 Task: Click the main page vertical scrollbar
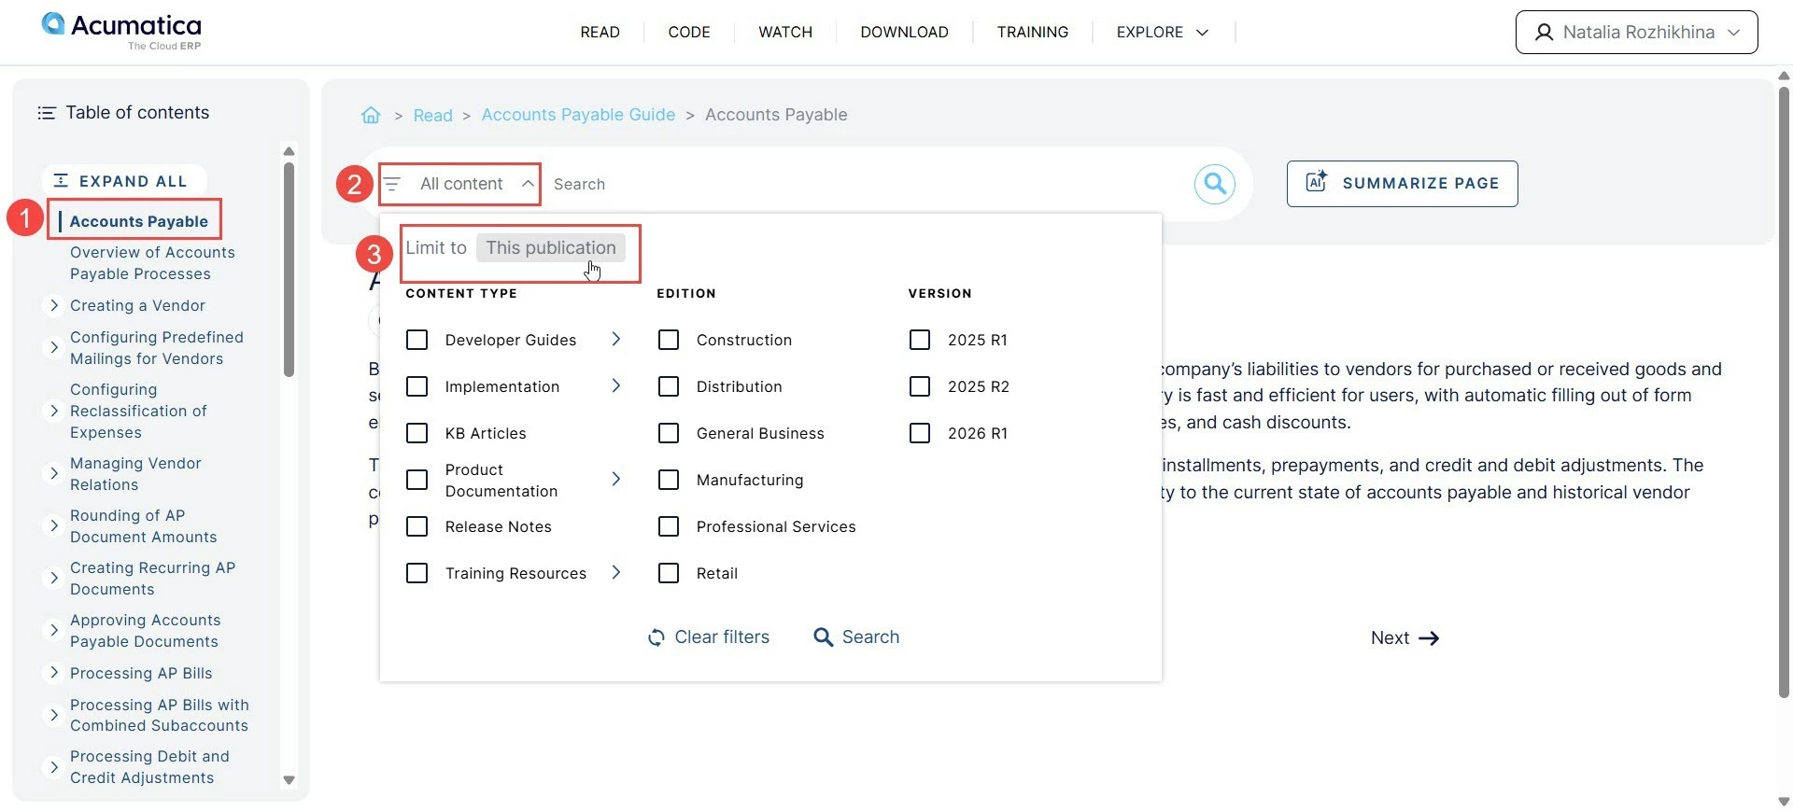(1784, 392)
